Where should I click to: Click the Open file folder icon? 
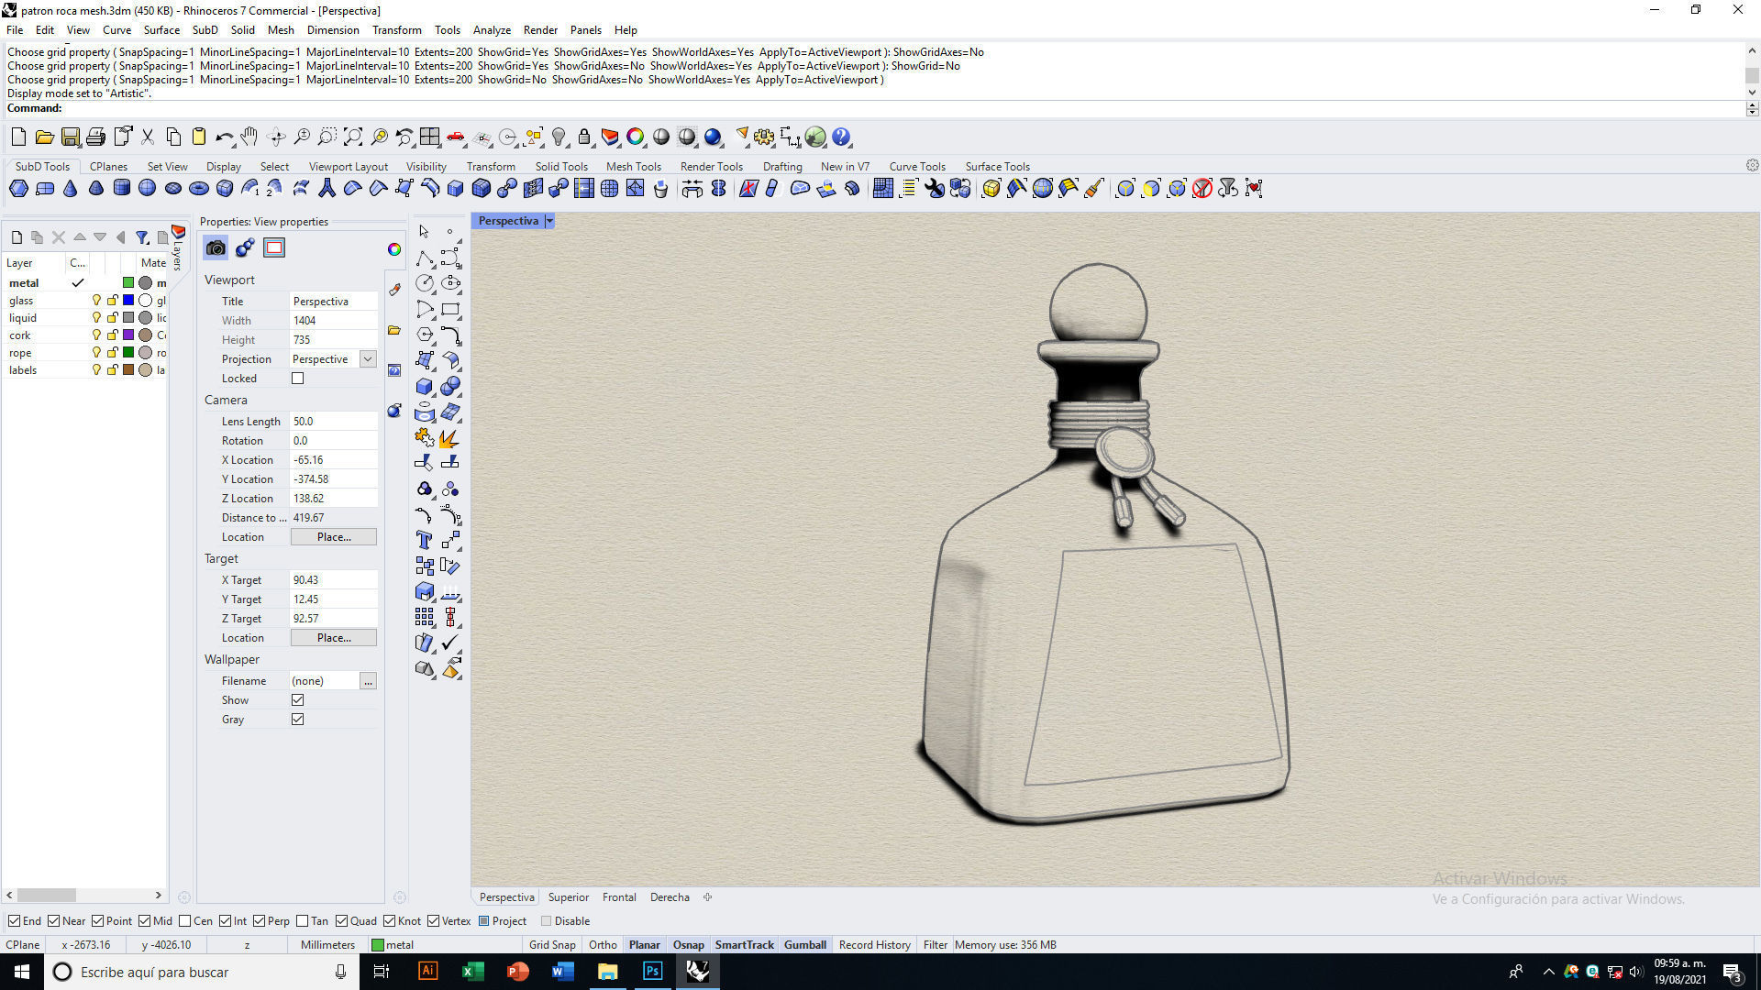(44, 137)
